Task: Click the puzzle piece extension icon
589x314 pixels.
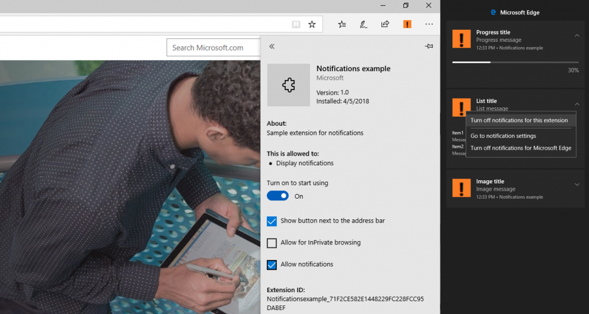Action: [x=289, y=85]
